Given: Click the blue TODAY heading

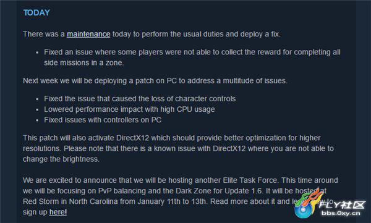Looking at the screenshot, I should coord(36,12).
